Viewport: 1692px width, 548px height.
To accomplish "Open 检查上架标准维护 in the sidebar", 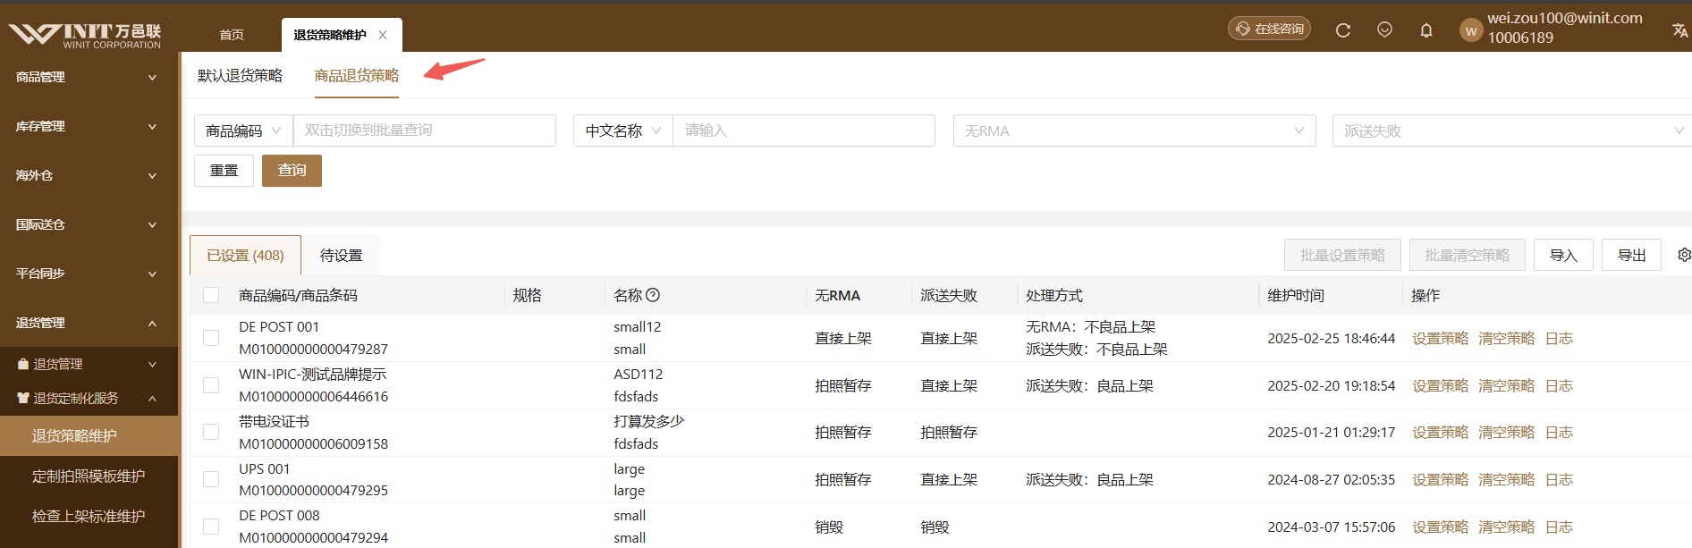I will coord(89,516).
